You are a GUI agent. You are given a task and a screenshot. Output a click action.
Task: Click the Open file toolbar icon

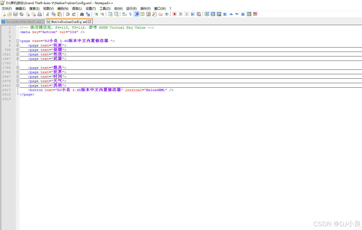pyautogui.click(x=9, y=14)
